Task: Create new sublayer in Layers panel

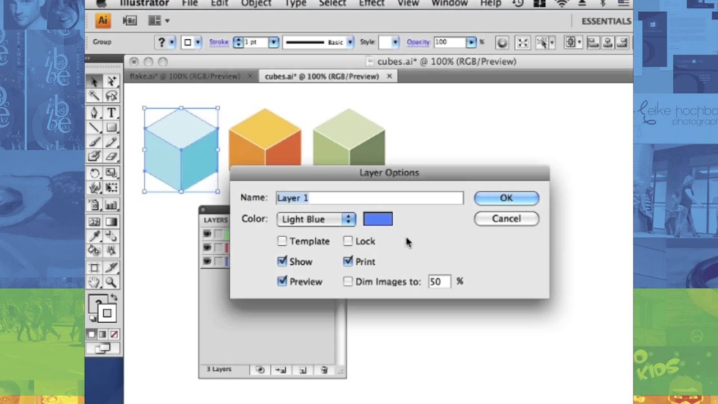Action: 281,370
